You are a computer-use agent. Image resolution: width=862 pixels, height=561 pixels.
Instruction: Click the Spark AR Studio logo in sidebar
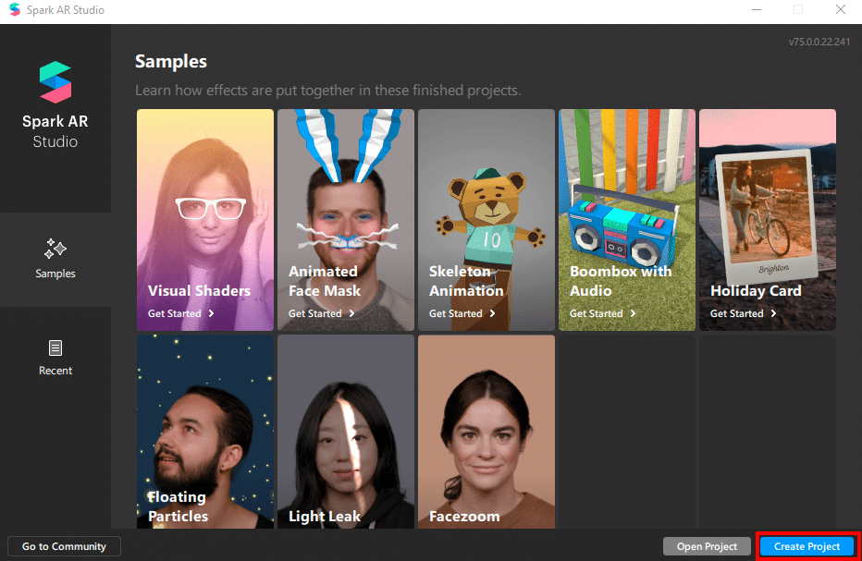[55, 82]
